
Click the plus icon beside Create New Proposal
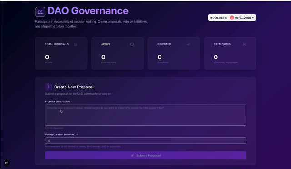[x=49, y=87]
